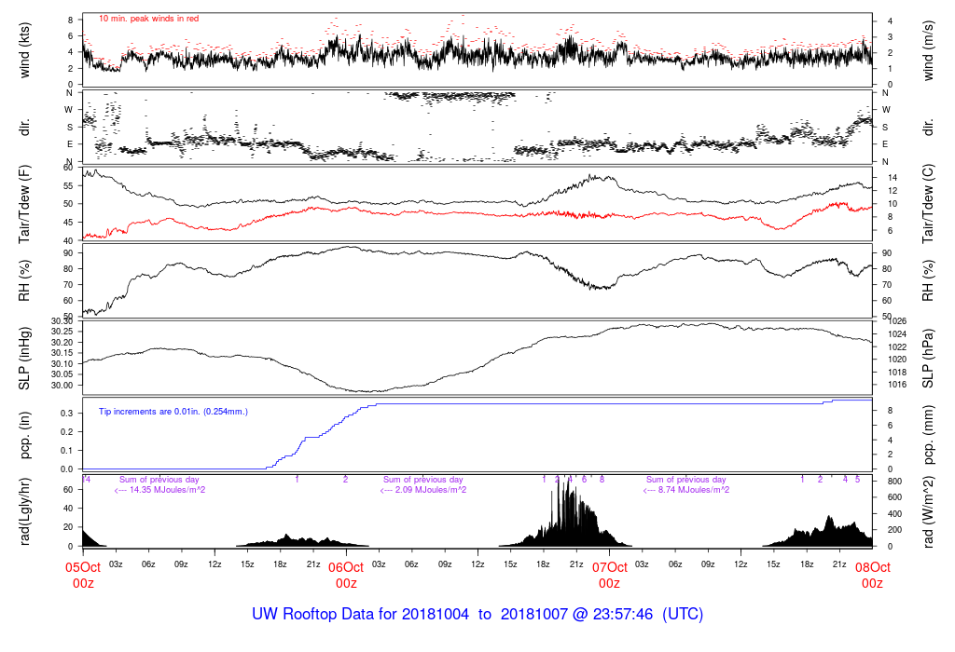Viewport: 955px width, 652px height.
Task: Click the '30.25' pressure tick value
Action: pyautogui.click(x=62, y=332)
